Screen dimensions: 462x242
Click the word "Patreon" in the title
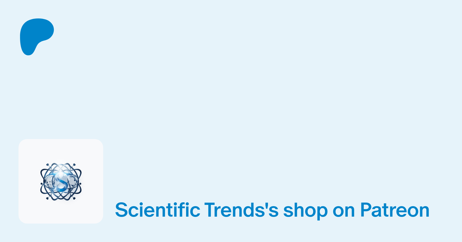click(395, 210)
